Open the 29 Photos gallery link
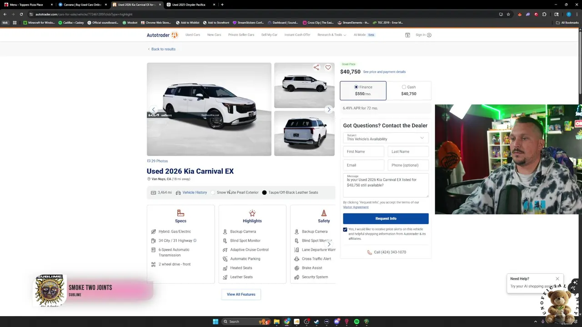Screen dimensions: 582x327 pyautogui.click(x=157, y=161)
